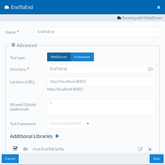Screen dimensions: 165x165
Task: Browse for directory with folder icon
Action: pyautogui.click(x=150, y=69)
